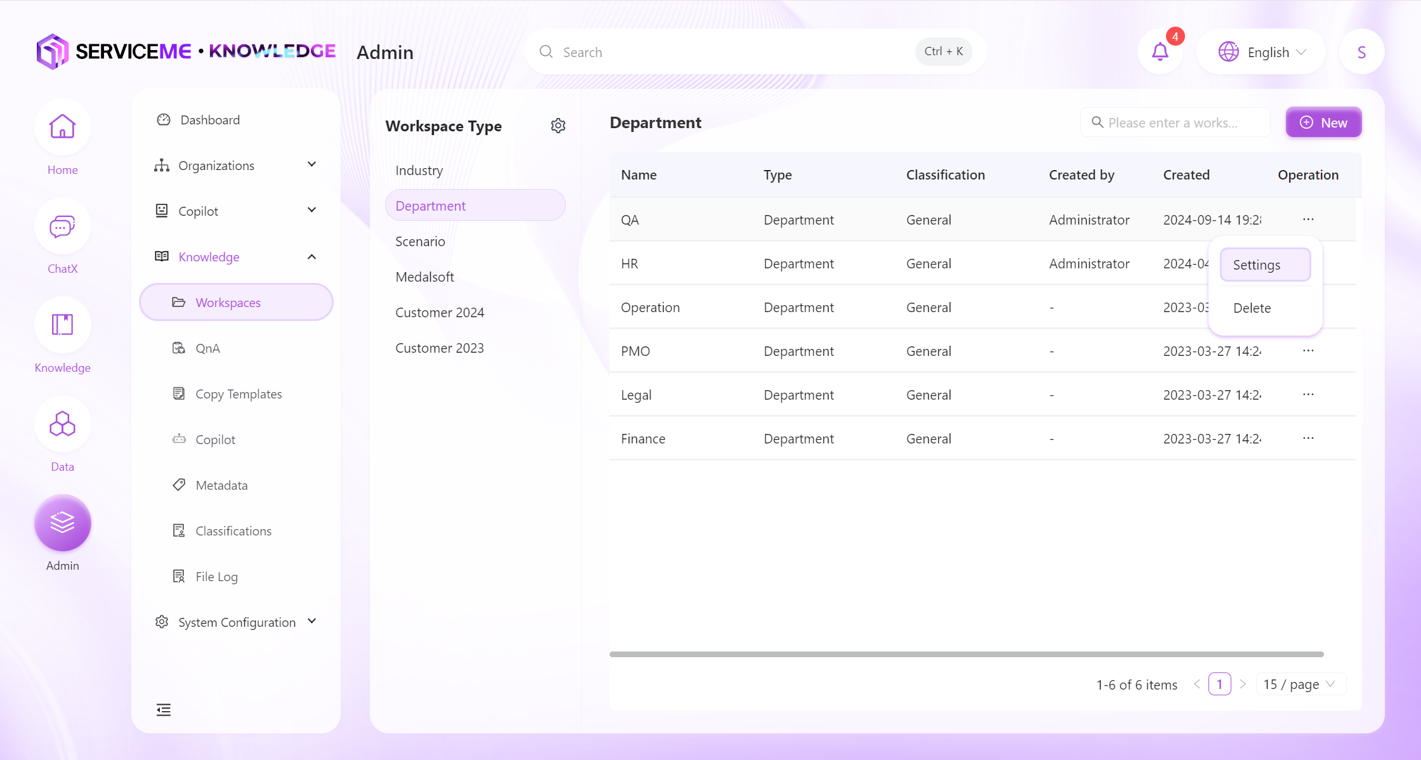1421x760 pixels.
Task: Open operation menu for PMO row
Action: tap(1308, 351)
